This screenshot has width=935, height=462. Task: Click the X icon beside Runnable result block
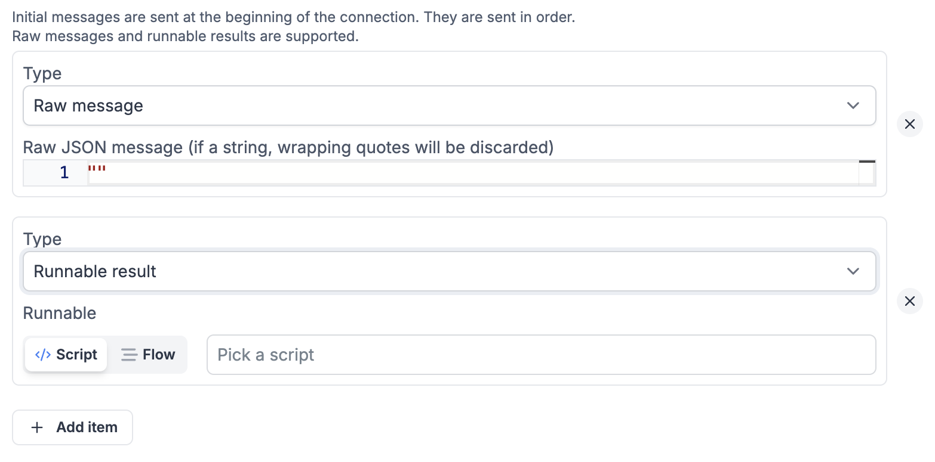pyautogui.click(x=909, y=301)
